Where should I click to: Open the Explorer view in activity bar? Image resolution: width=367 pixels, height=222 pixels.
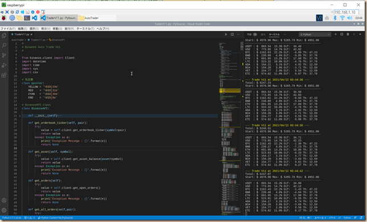point(4,35)
